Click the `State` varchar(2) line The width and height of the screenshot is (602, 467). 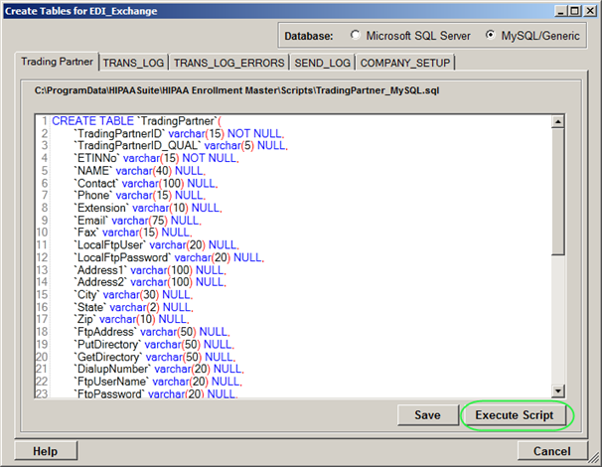coord(133,307)
